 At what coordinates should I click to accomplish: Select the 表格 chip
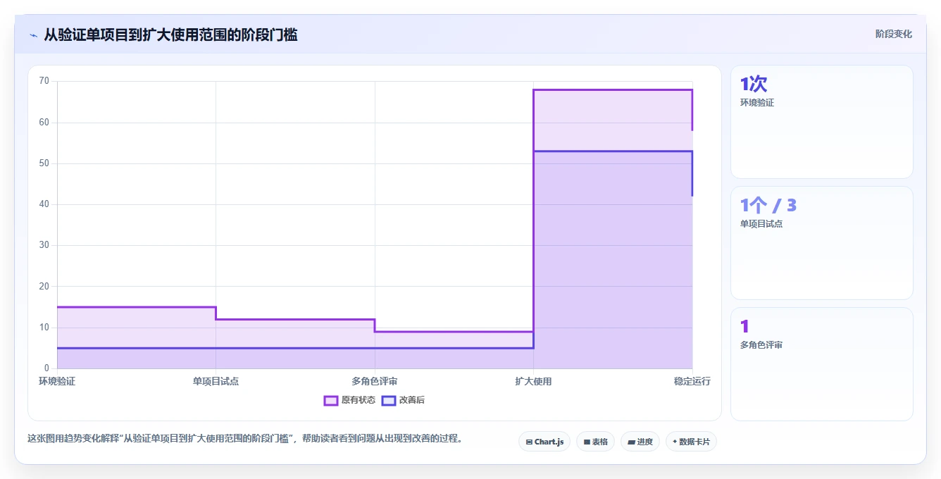[595, 442]
